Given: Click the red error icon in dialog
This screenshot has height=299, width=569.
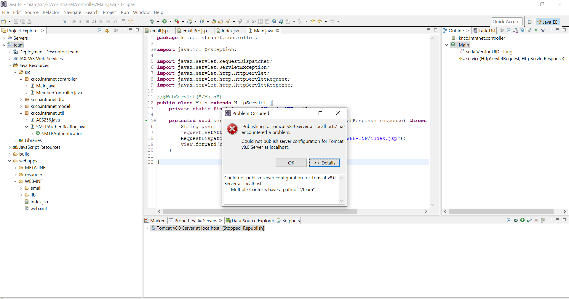Looking at the screenshot, I should click(232, 129).
